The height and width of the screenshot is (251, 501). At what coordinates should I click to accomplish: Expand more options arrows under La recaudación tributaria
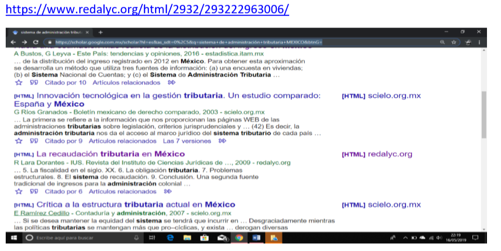click(x=168, y=191)
